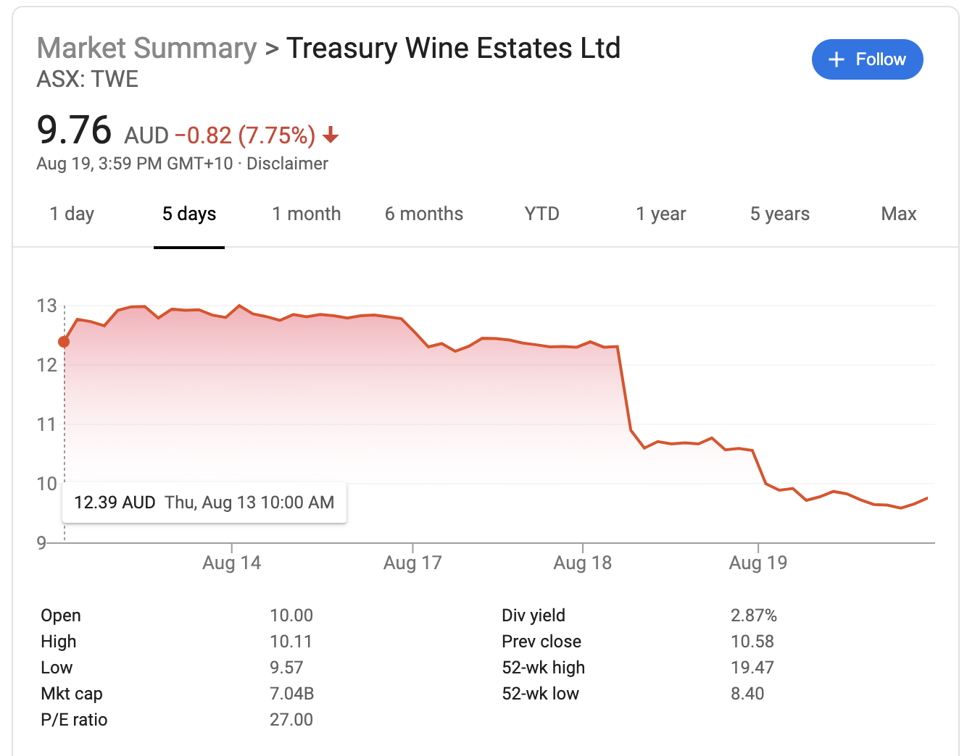Click the Aug 17 axis label

pos(412,563)
